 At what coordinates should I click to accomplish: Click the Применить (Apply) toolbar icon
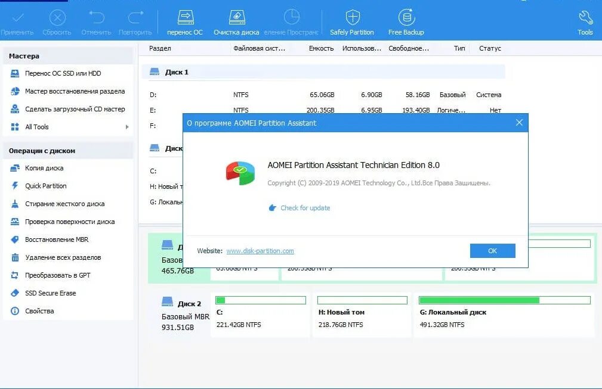coord(18,22)
